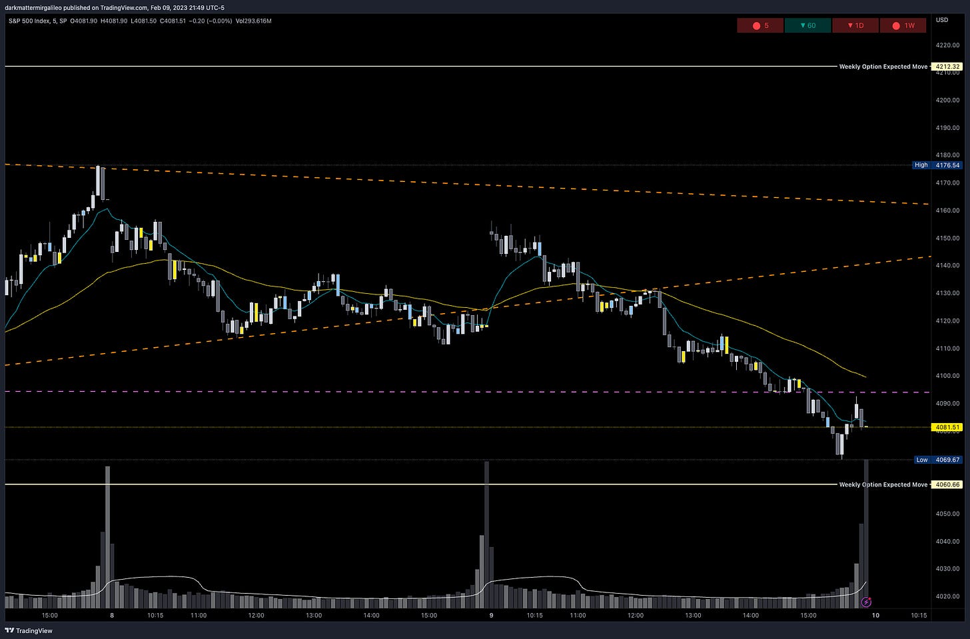
Task: Click the C4081.51 close value
Action: click(173, 21)
